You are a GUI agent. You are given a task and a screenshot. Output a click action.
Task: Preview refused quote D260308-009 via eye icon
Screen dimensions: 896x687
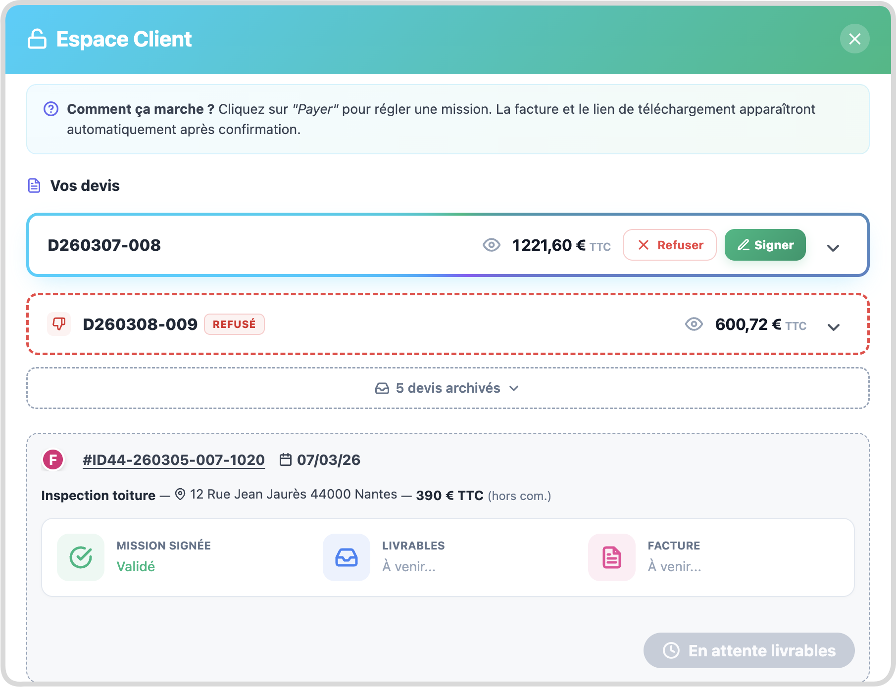694,324
